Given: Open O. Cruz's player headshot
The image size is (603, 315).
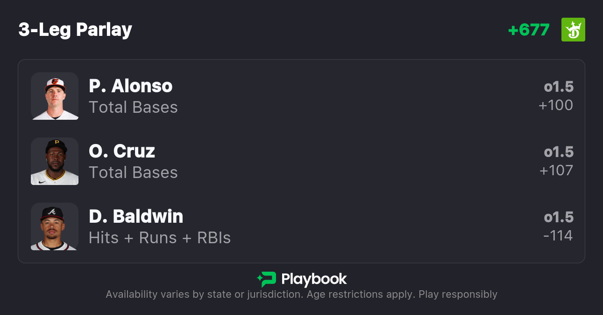Looking at the screenshot, I should (55, 161).
